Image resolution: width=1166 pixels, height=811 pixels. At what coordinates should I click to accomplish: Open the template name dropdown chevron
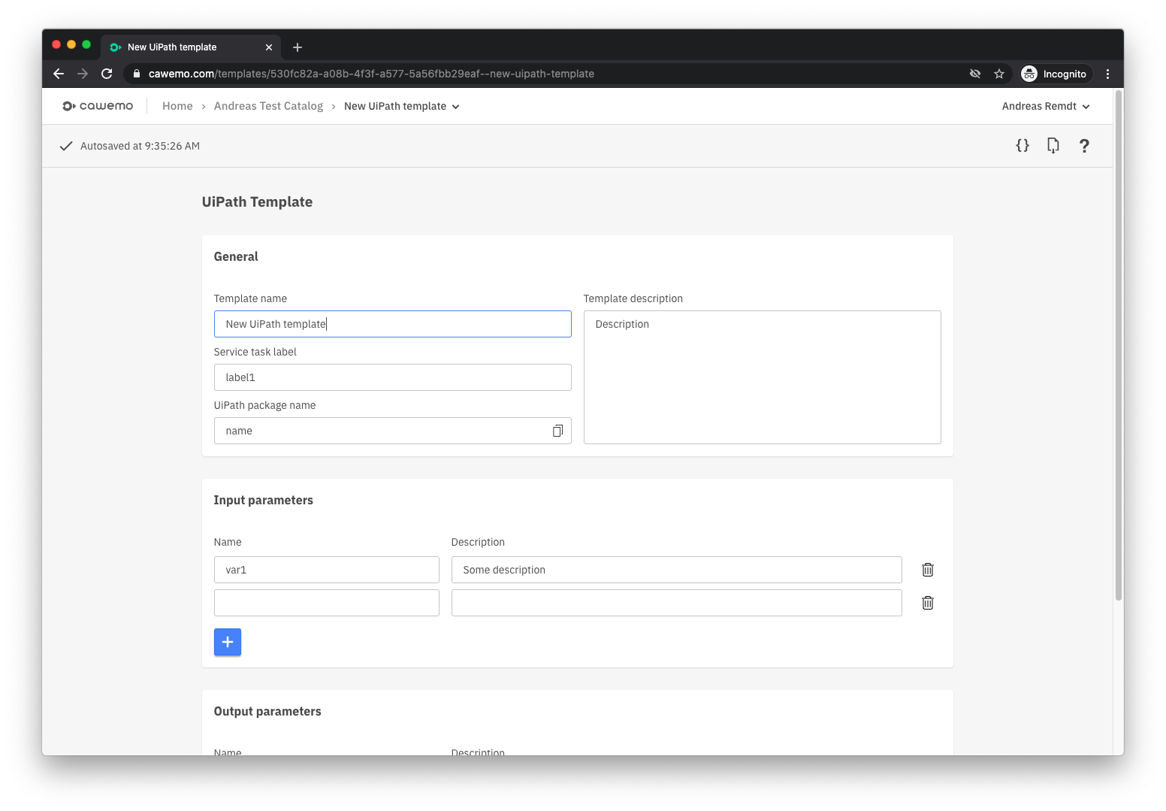[x=456, y=106]
